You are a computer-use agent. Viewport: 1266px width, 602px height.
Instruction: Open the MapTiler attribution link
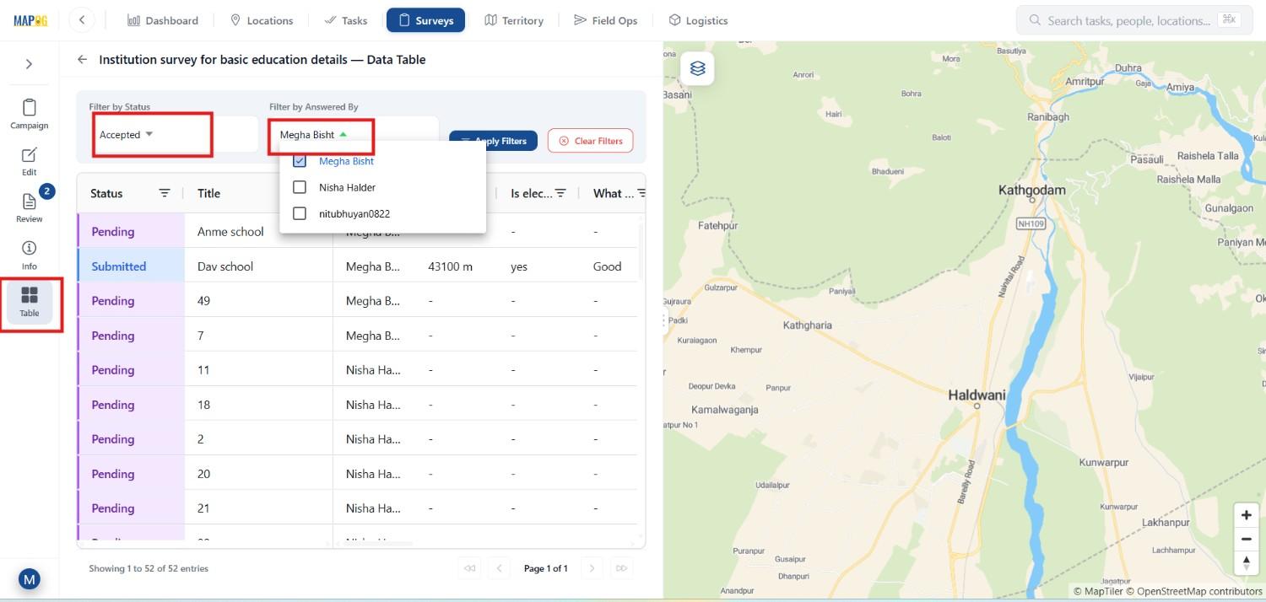[x=1098, y=591]
